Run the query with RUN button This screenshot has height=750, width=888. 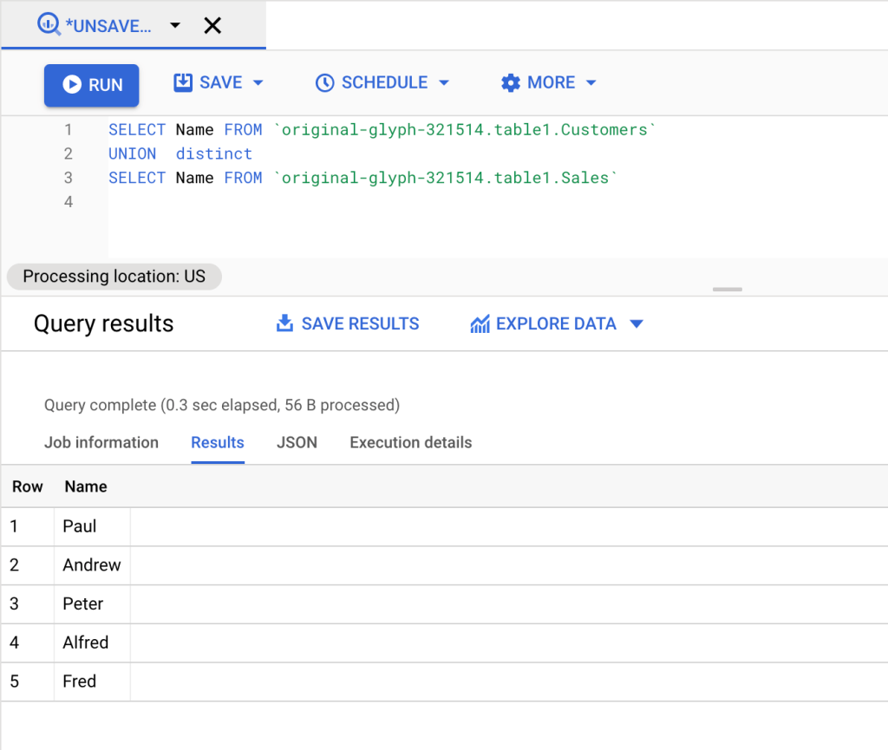pyautogui.click(x=92, y=85)
